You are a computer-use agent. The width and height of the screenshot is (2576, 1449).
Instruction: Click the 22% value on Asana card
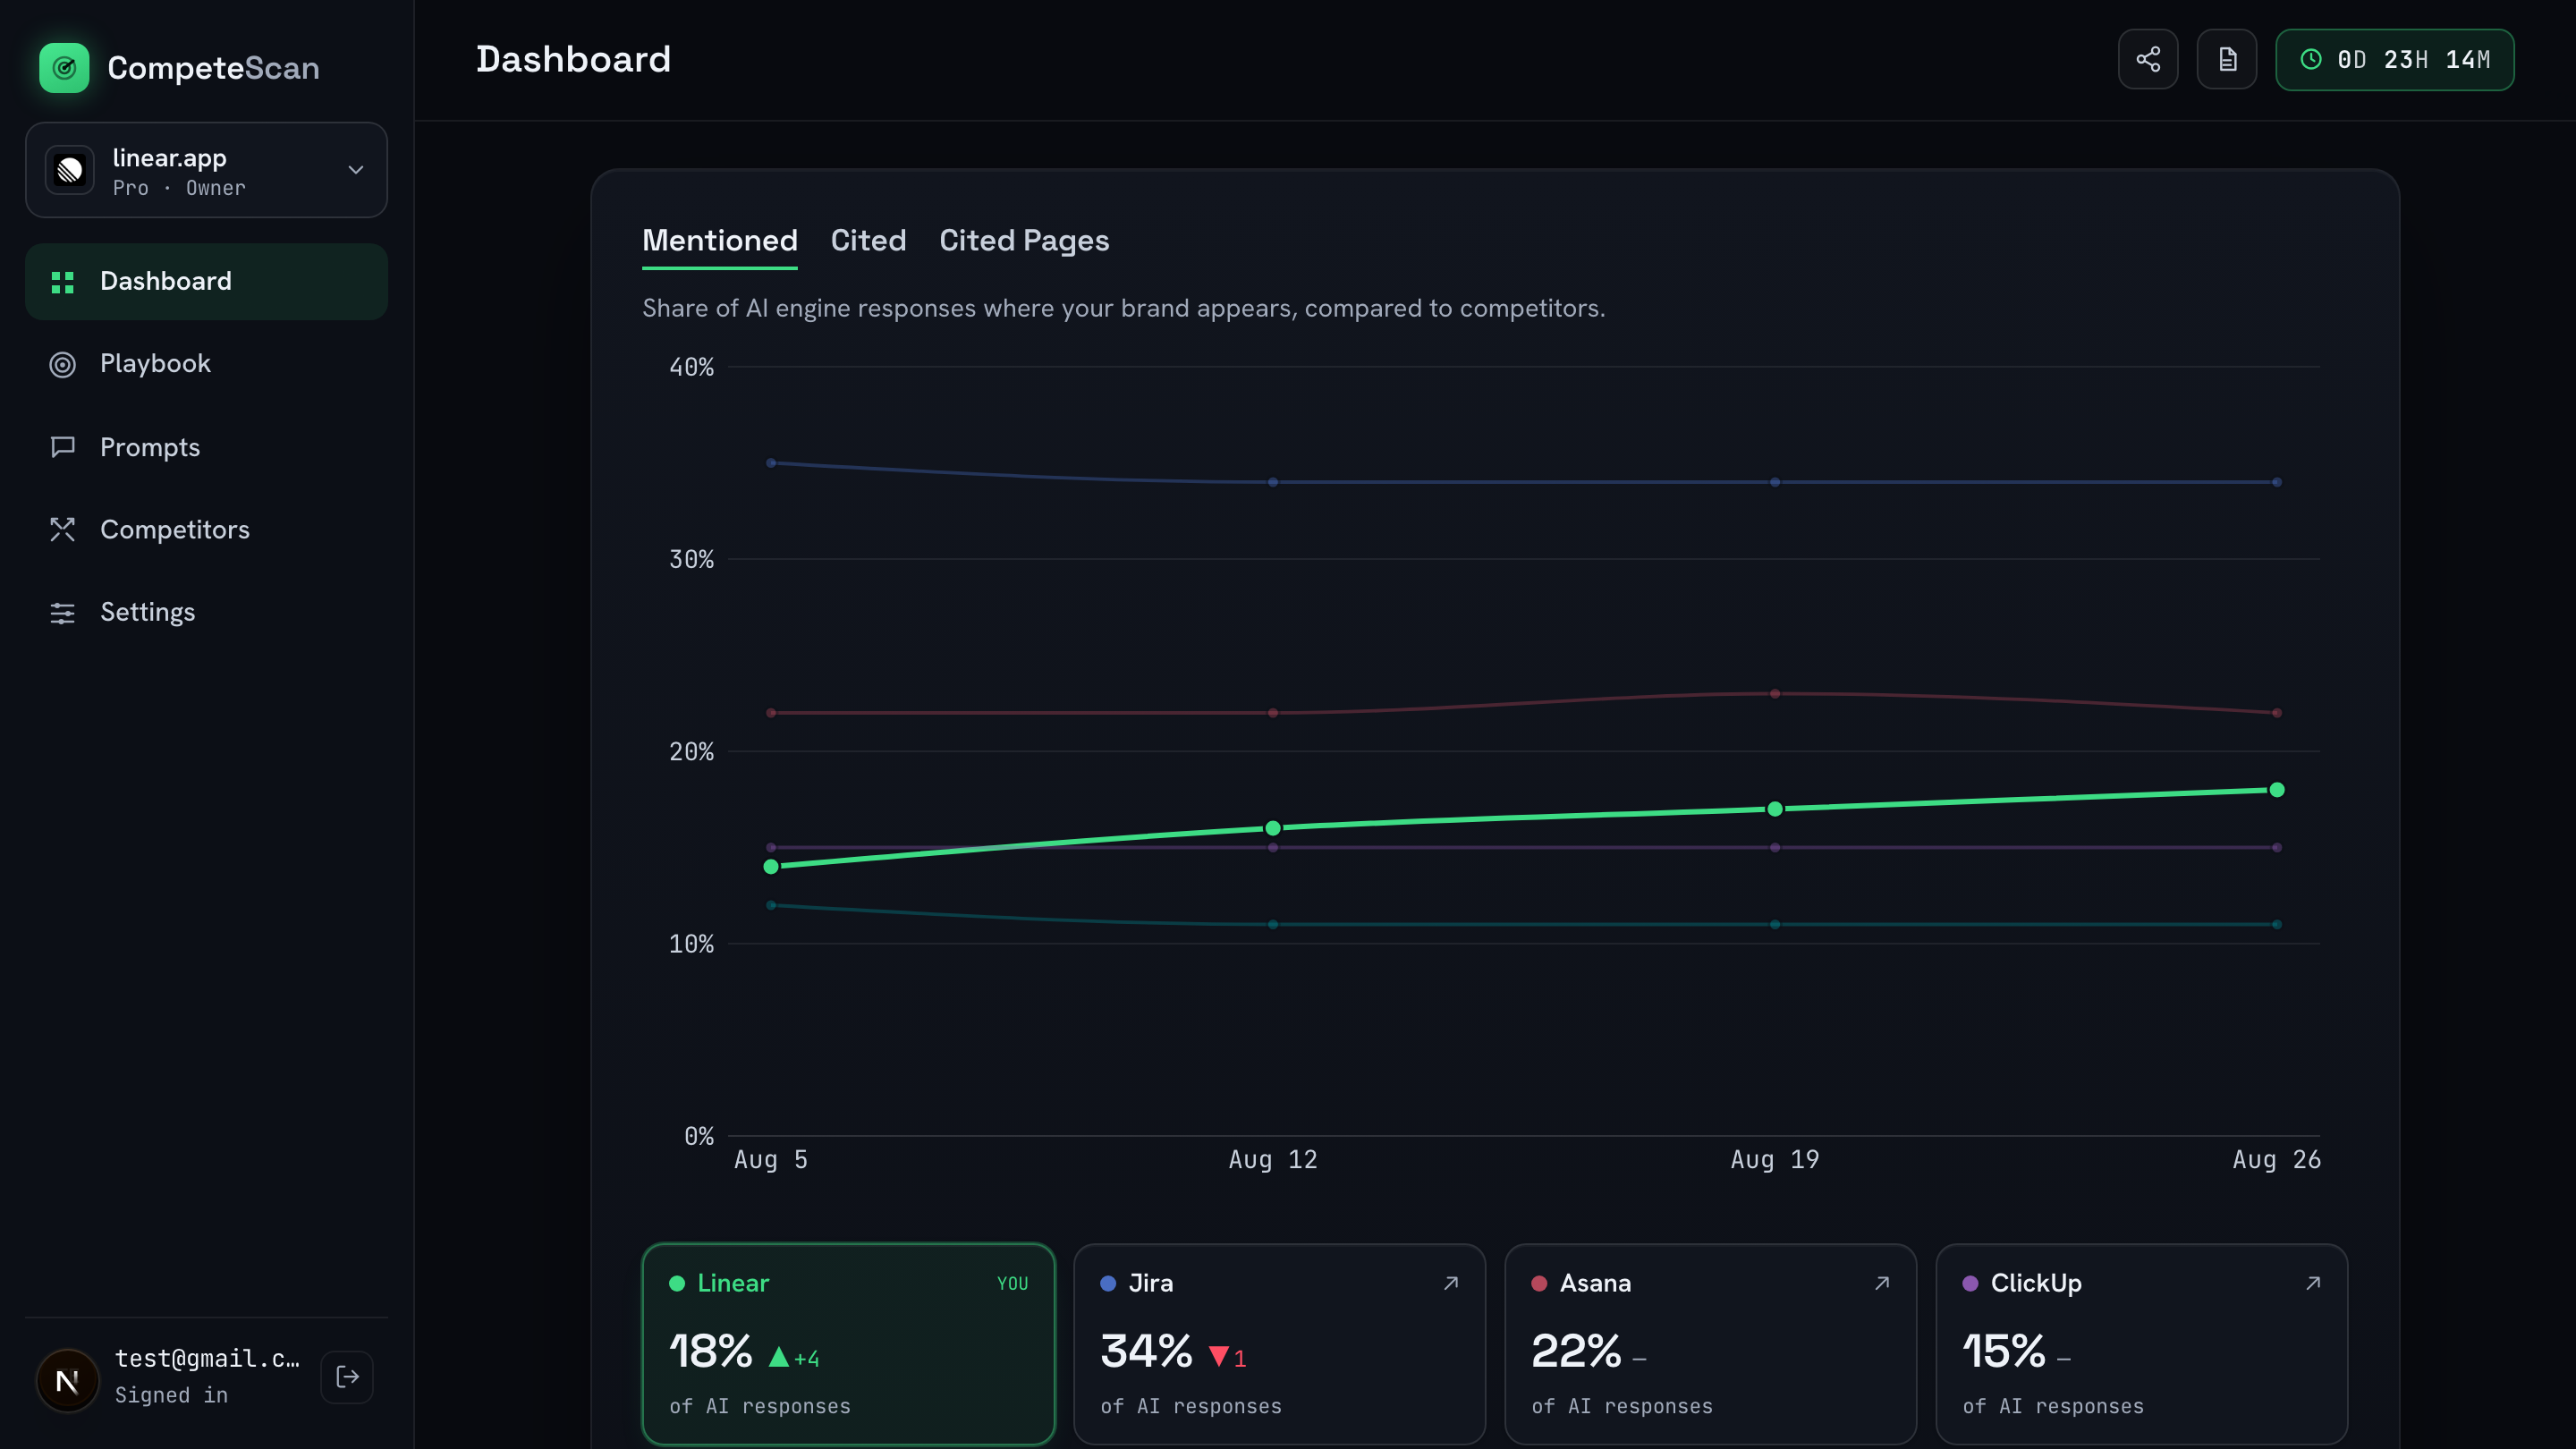(x=1576, y=1352)
